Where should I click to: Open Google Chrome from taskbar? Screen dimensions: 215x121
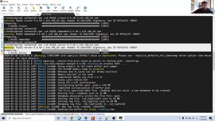(72, 118)
